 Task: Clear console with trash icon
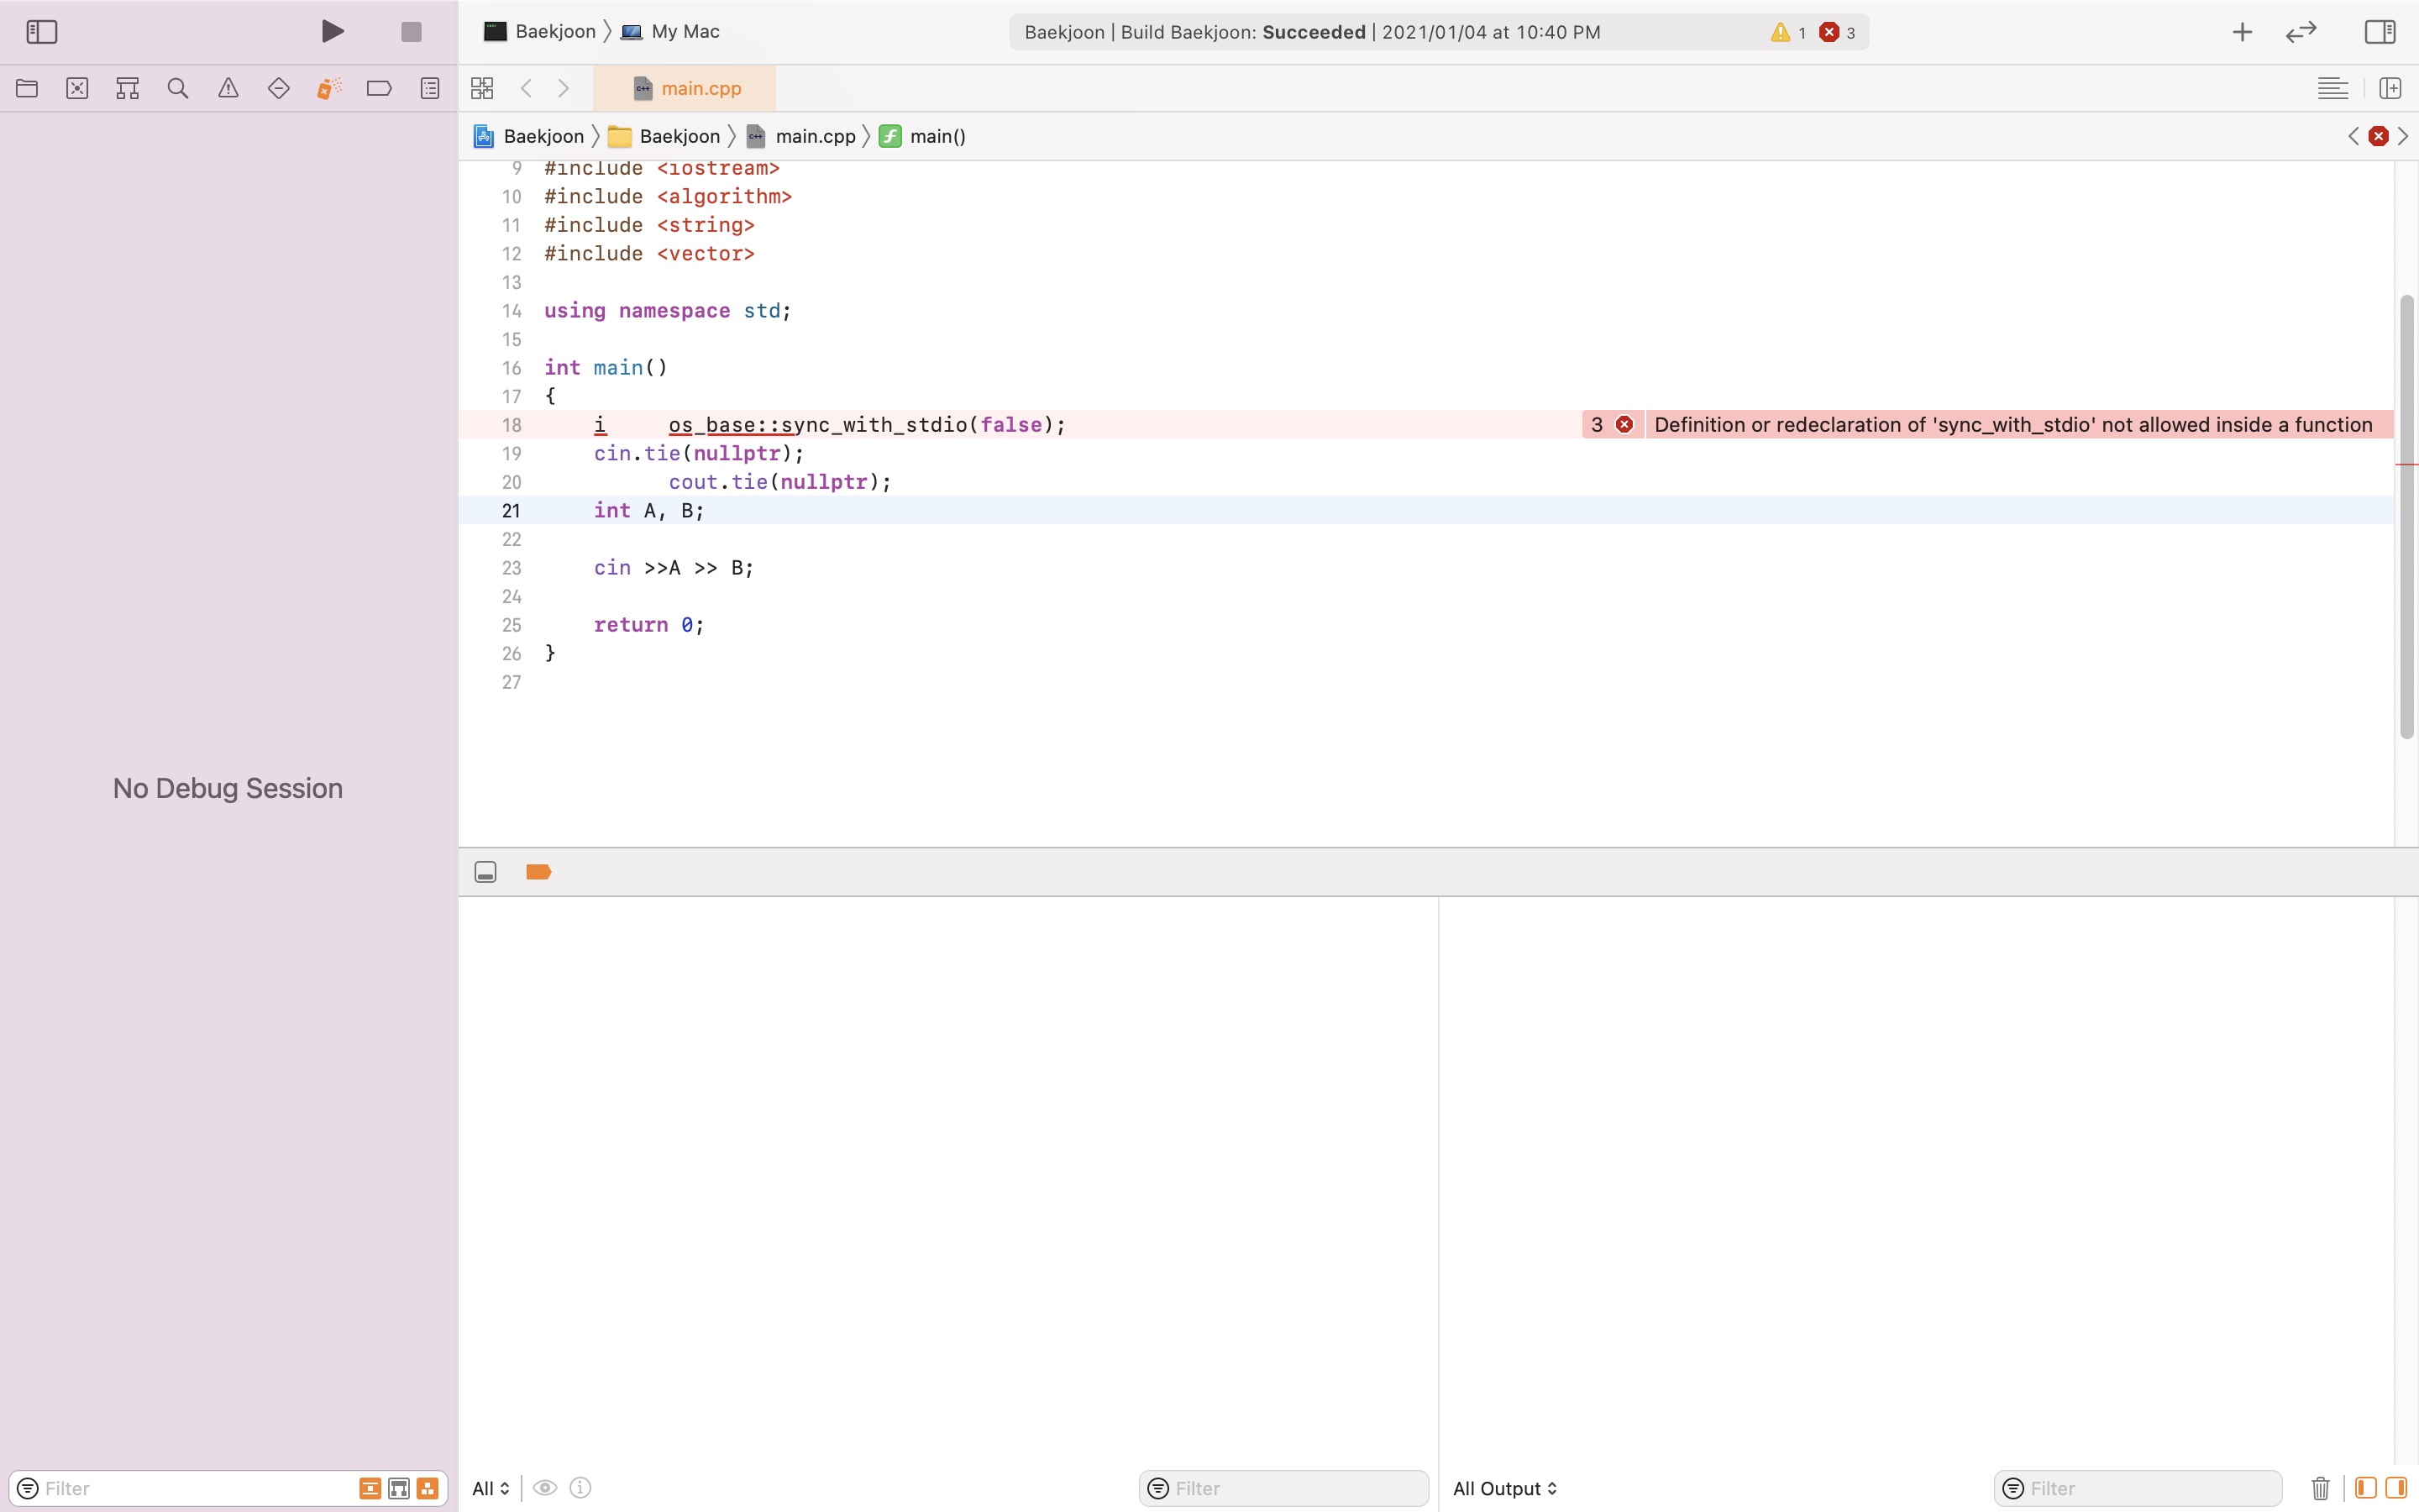[x=2320, y=1488]
